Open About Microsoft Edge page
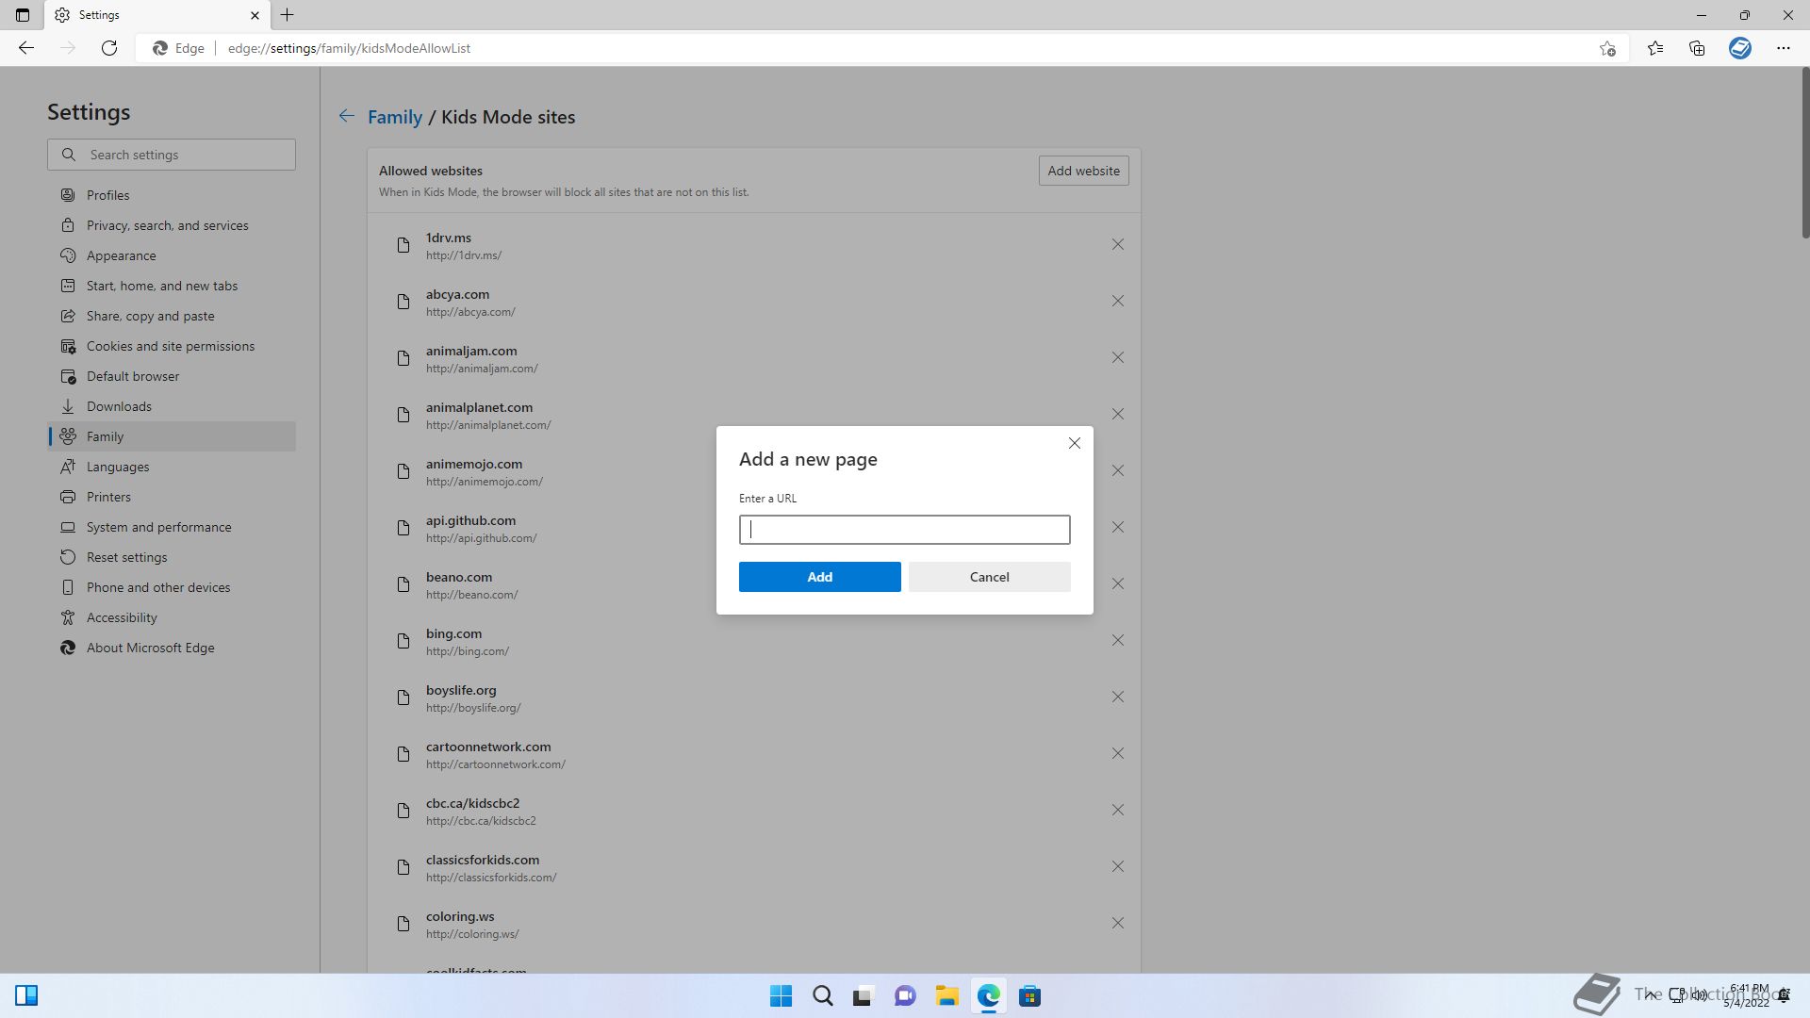The image size is (1810, 1018). coord(172,648)
